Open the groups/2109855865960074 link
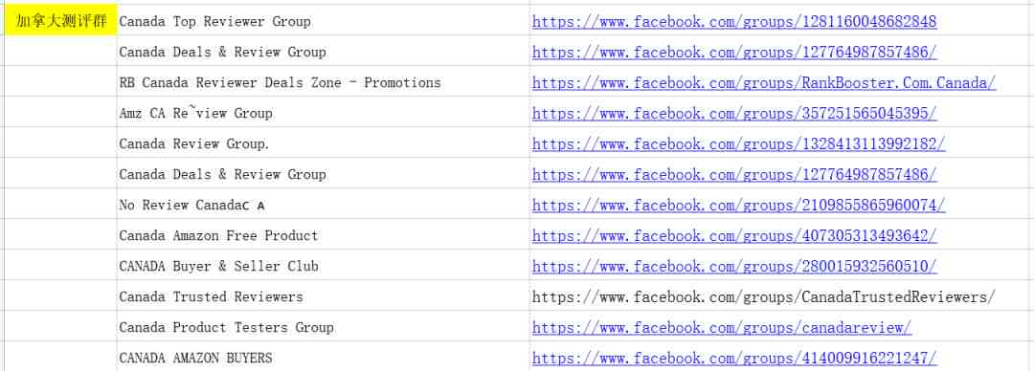This screenshot has height=371, width=1034. pos(738,205)
